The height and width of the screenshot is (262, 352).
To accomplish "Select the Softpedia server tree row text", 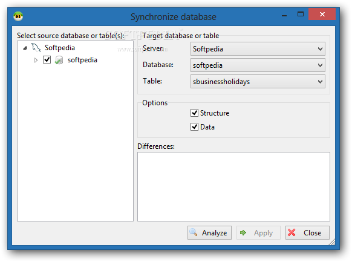I will pos(60,48).
